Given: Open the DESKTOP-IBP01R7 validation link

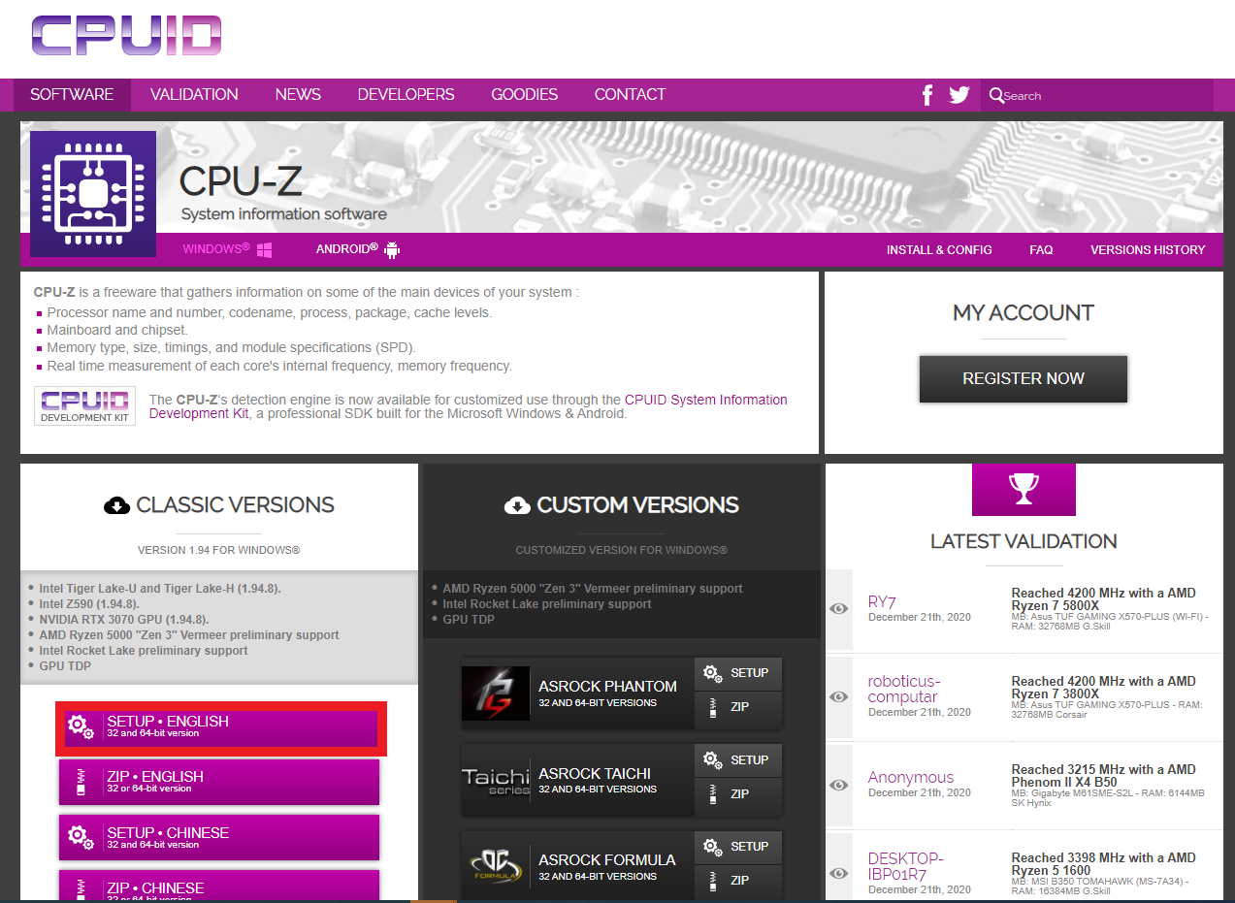Looking at the screenshot, I should (906, 866).
